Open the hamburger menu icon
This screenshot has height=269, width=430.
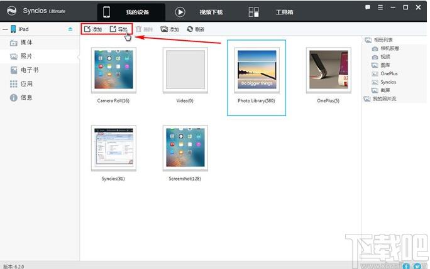(380, 8)
